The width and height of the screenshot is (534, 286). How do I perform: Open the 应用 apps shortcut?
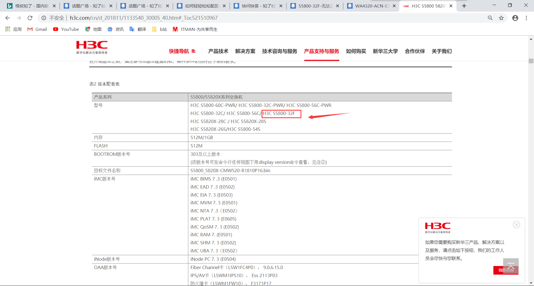click(13, 29)
